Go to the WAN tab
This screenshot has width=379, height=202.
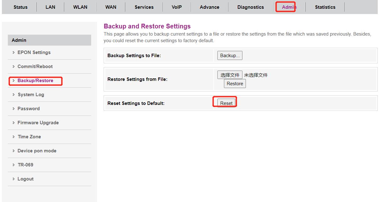pyautogui.click(x=111, y=7)
